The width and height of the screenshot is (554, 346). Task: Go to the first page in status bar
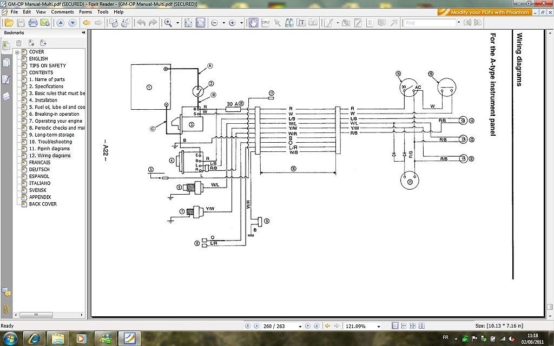248,326
